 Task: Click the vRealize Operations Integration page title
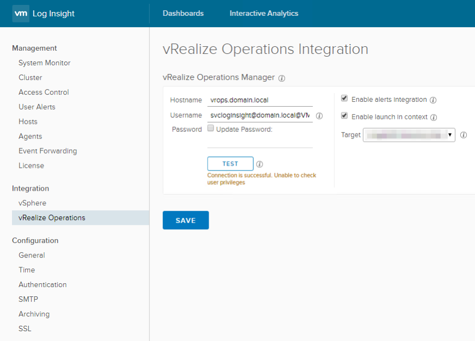[265, 49]
